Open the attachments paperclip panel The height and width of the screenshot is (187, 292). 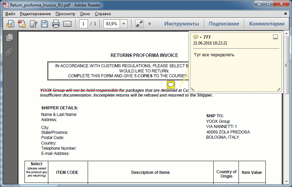[x=9, y=52]
